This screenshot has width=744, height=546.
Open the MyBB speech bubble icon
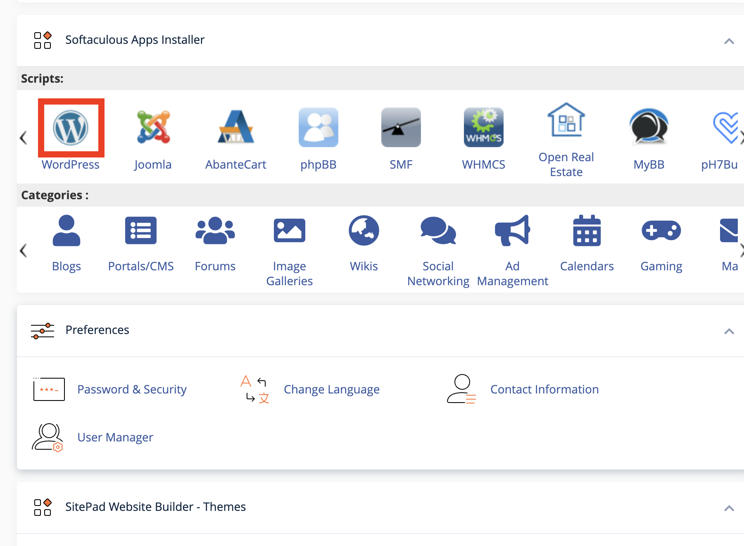649,126
